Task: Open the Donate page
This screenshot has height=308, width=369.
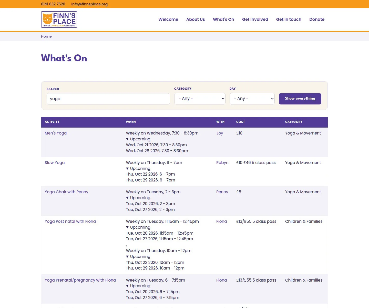Action: pyautogui.click(x=317, y=20)
